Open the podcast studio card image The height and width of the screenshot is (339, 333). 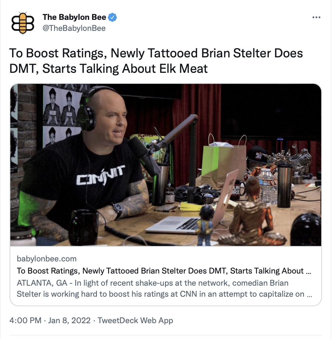click(166, 165)
